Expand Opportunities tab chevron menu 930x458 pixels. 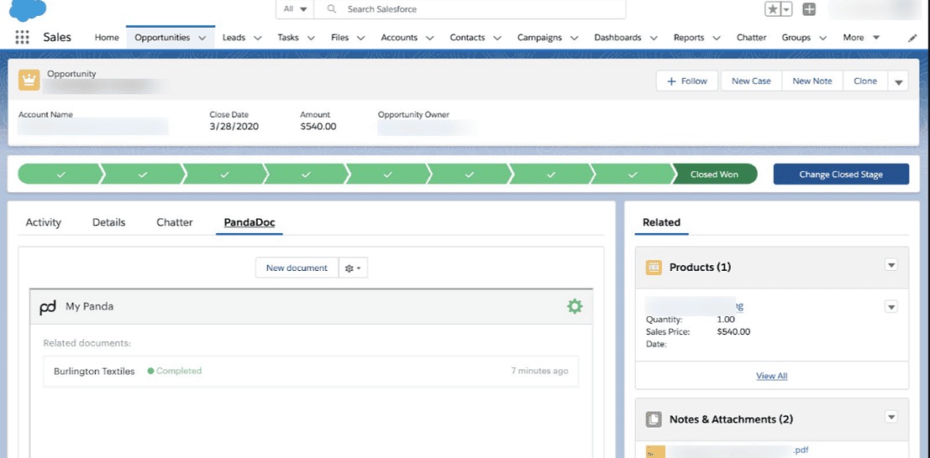pos(202,37)
